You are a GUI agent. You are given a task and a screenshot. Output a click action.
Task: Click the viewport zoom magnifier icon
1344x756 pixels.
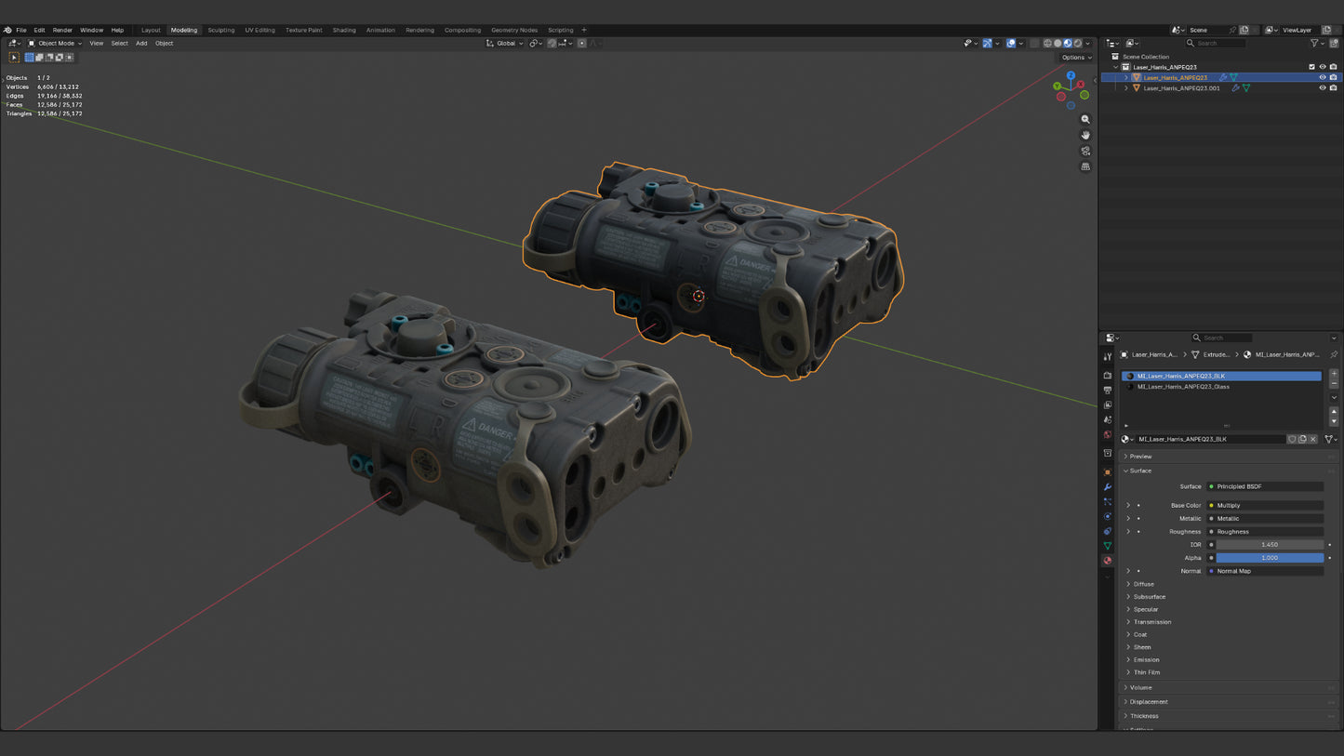pyautogui.click(x=1085, y=119)
